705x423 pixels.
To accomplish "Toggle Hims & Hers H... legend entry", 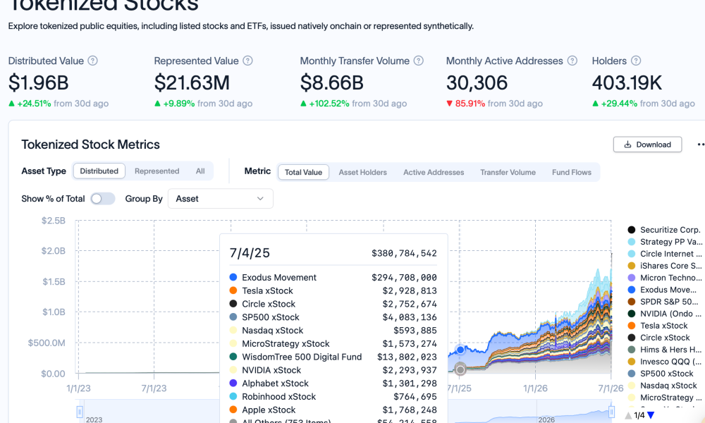I will click(x=665, y=350).
